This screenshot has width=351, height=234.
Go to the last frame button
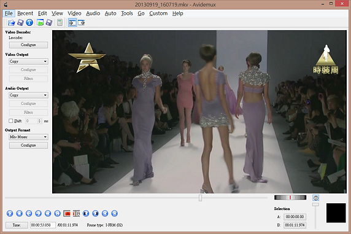pos(114,213)
